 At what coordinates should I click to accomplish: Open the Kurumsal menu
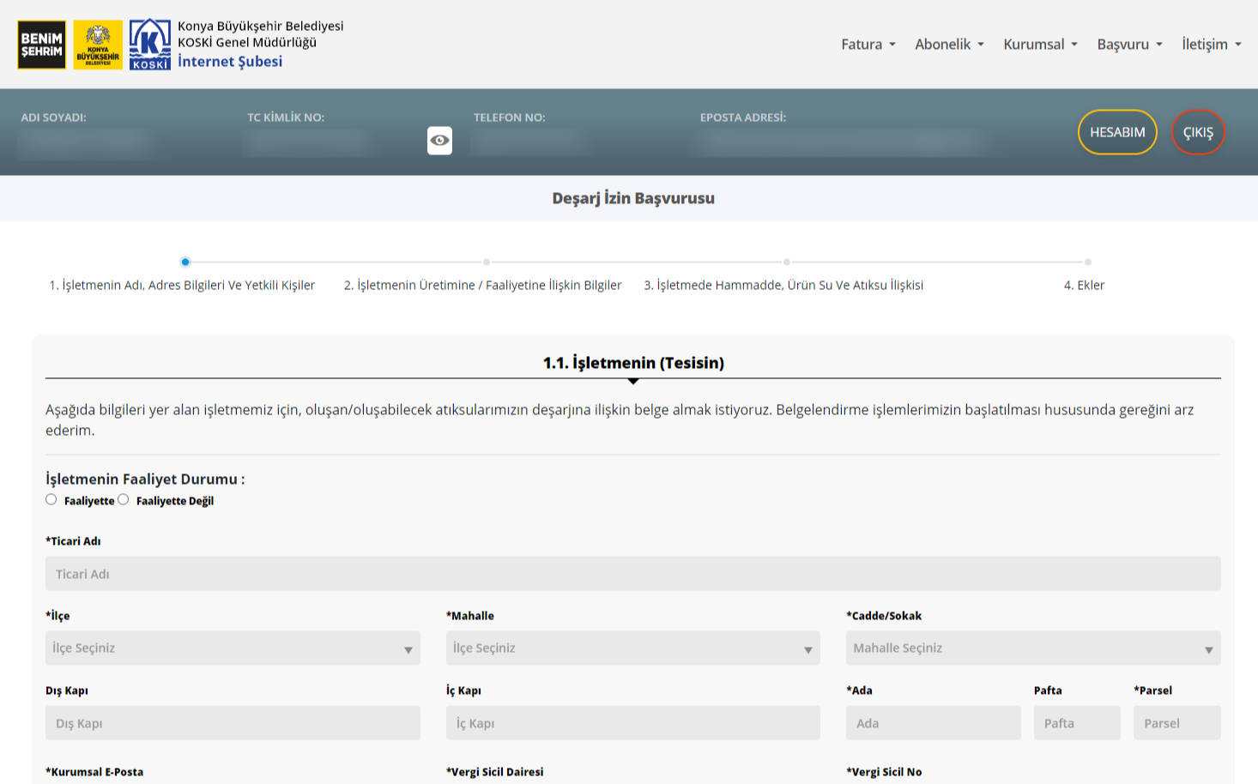coord(1040,45)
